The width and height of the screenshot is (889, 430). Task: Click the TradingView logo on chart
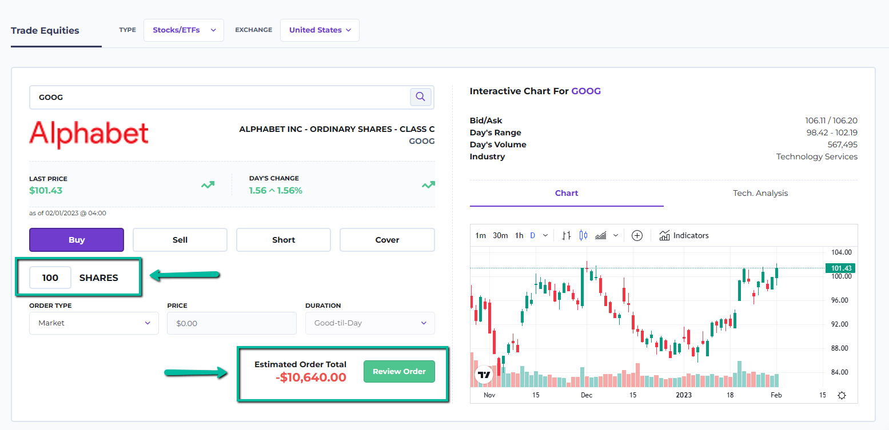[484, 375]
